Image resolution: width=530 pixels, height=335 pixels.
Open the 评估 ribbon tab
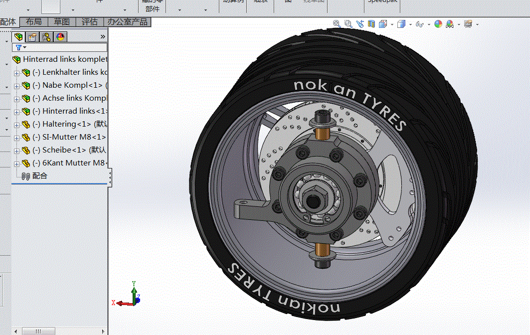(x=90, y=22)
